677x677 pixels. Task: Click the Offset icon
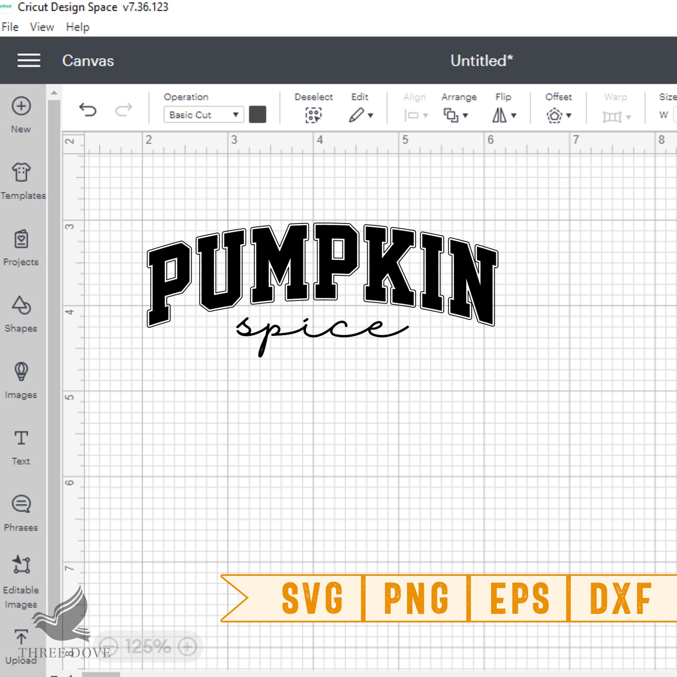554,115
